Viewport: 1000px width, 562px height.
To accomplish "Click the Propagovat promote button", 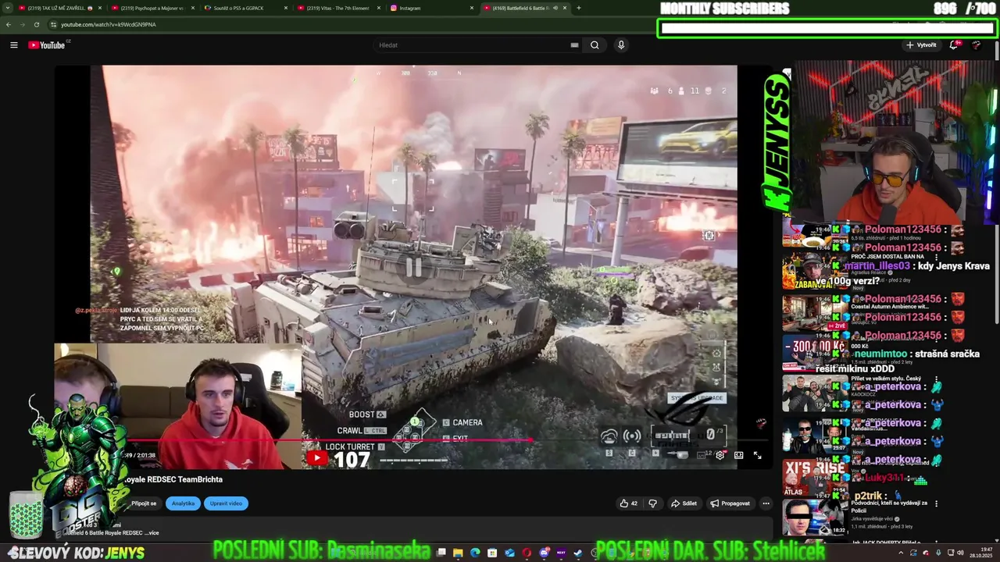I will tap(730, 503).
